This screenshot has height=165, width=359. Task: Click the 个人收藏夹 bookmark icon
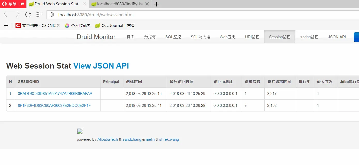[67, 25]
